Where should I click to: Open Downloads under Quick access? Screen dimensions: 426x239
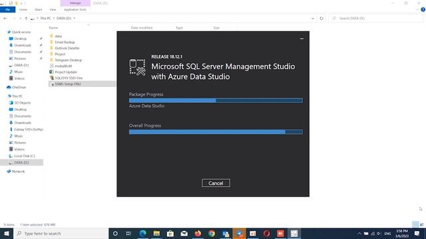[23, 45]
